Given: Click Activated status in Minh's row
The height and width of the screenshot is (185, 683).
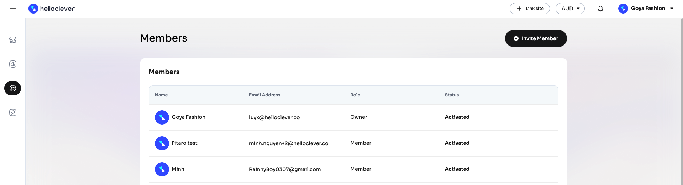Looking at the screenshot, I should click(457, 169).
